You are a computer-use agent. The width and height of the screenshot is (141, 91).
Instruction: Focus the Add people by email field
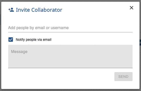[70, 28]
